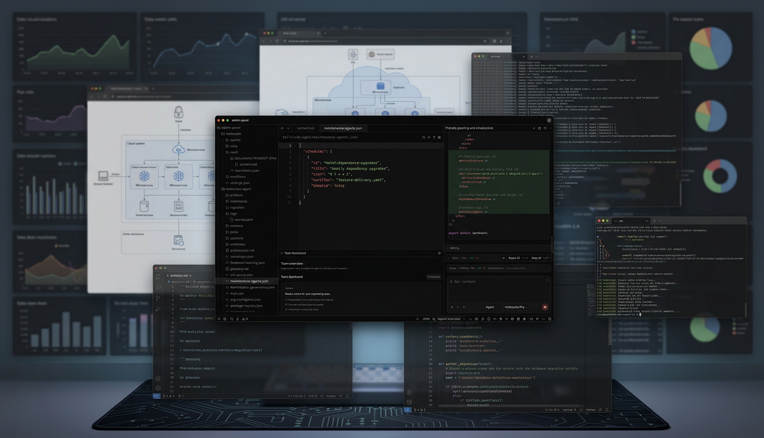The image size is (764, 438).
Task: Open the Agent mode dropdown
Action: coord(491,307)
